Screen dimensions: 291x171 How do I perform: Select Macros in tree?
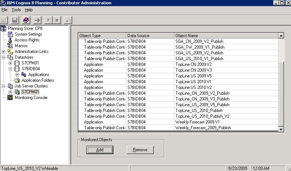(21, 46)
